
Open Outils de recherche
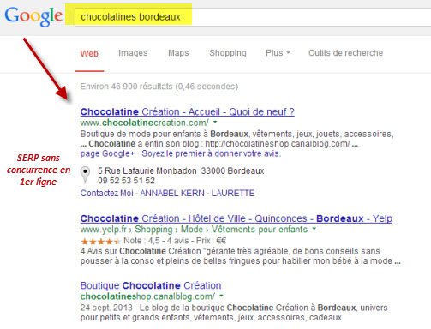(345, 53)
